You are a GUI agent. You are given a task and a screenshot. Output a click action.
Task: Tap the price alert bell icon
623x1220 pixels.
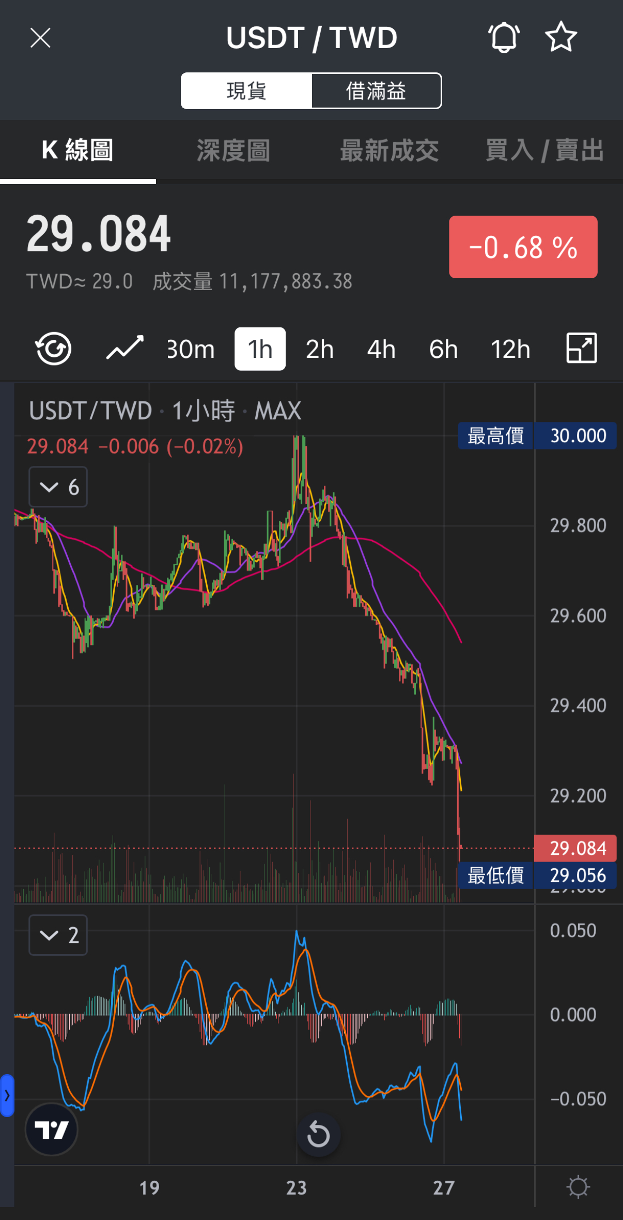pyautogui.click(x=504, y=37)
